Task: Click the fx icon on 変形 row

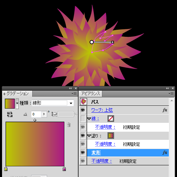Action: click(x=165, y=153)
